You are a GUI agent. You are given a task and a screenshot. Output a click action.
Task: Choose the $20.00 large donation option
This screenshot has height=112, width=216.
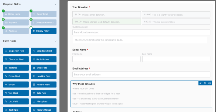pyautogui.click(x=176, y=22)
